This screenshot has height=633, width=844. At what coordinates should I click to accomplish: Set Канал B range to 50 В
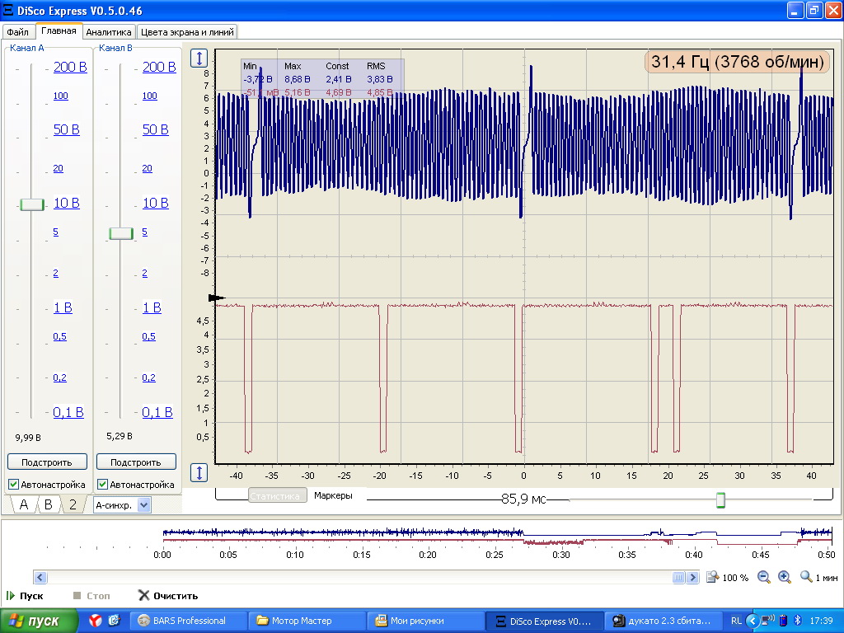click(x=156, y=130)
